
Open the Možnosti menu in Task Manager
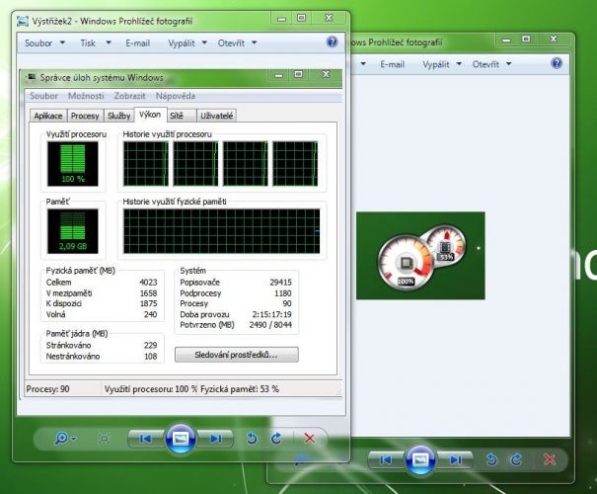tap(86, 96)
